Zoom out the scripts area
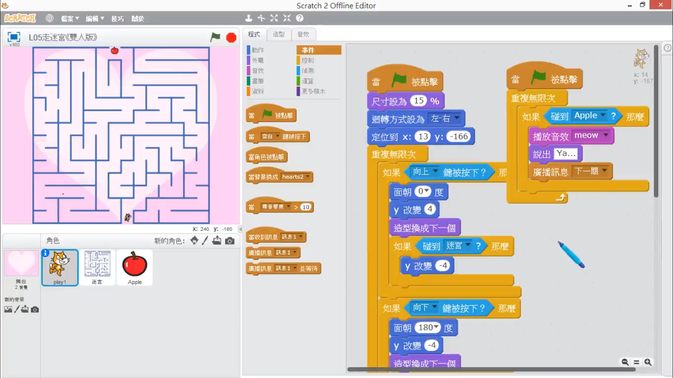This screenshot has width=673, height=378. click(625, 362)
